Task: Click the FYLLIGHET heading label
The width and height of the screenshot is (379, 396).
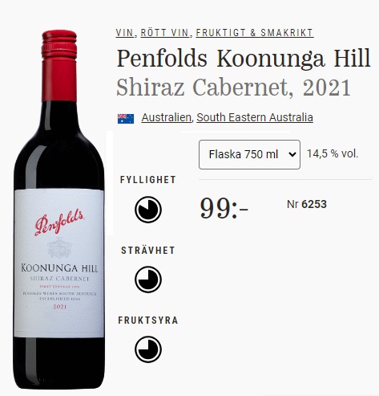Action: pos(148,180)
